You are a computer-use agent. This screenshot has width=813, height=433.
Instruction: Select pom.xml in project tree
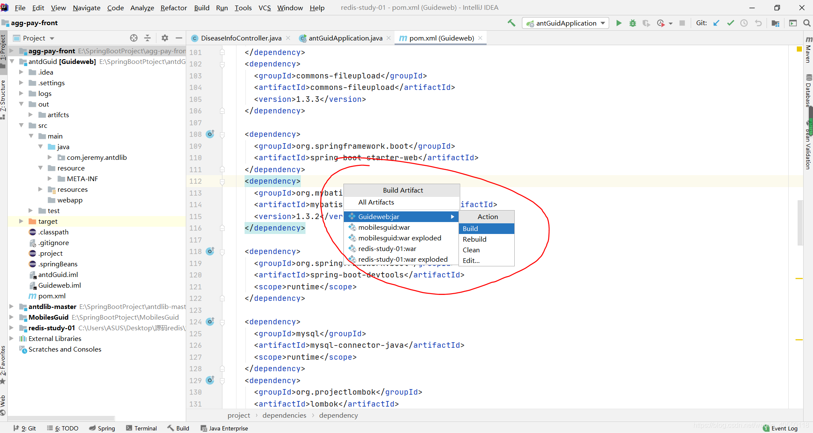[52, 296]
